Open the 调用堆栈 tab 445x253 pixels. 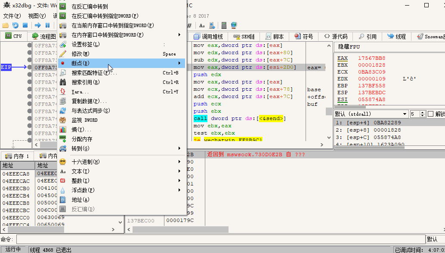208,36
